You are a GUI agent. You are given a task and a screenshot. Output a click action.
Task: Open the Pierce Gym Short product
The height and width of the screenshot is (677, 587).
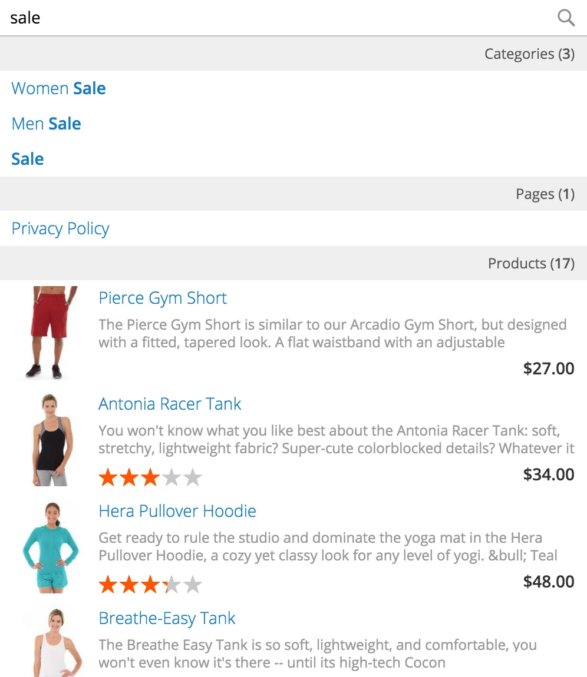163,298
